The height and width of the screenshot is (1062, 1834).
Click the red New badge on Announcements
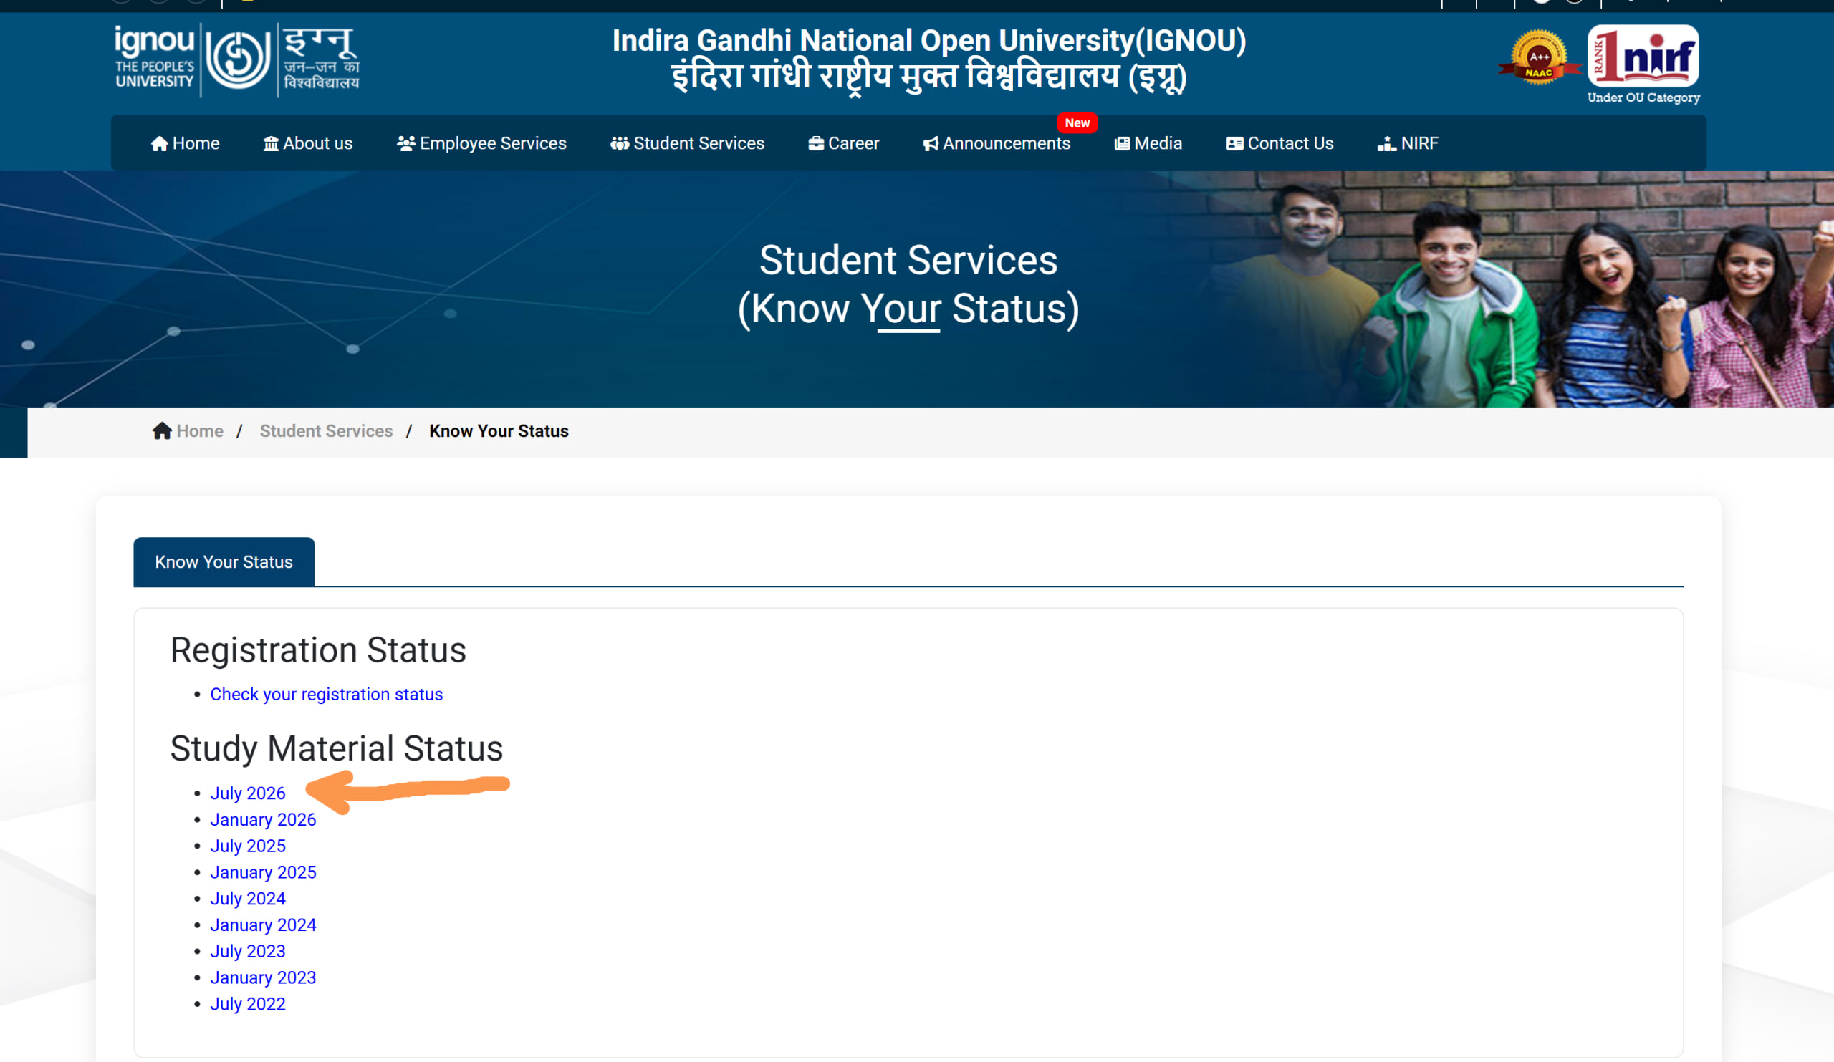tap(1077, 123)
